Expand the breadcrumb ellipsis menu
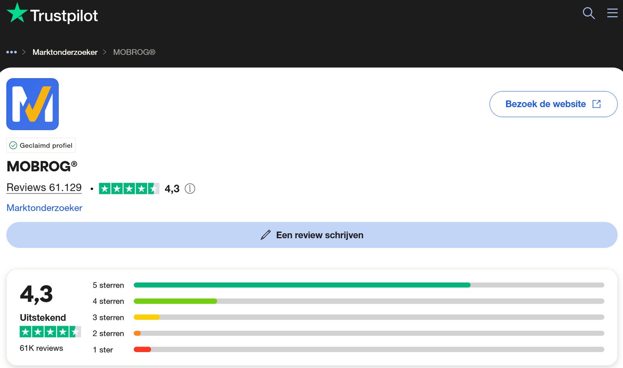Screen dimensions: 623x368 click(11, 52)
